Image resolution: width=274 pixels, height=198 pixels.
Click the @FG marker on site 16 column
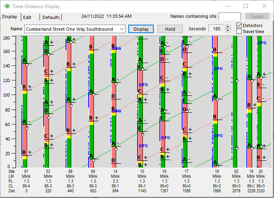tap(165, 138)
